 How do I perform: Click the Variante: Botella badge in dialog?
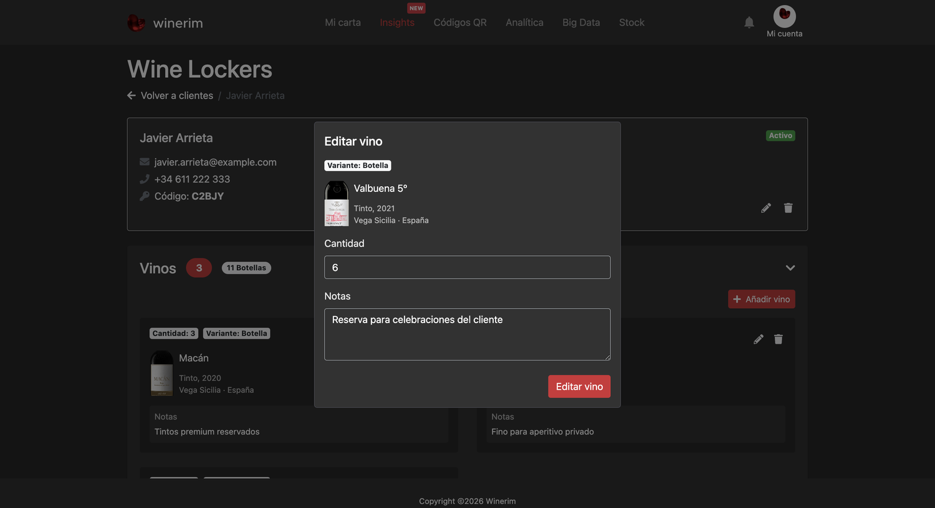(x=358, y=166)
